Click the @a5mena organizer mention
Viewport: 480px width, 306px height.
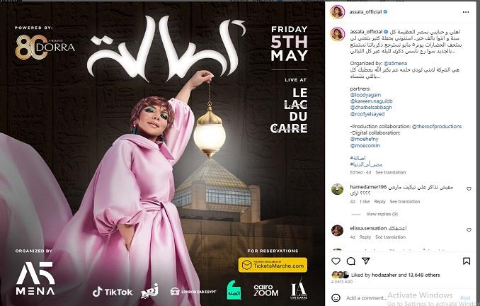pos(395,64)
